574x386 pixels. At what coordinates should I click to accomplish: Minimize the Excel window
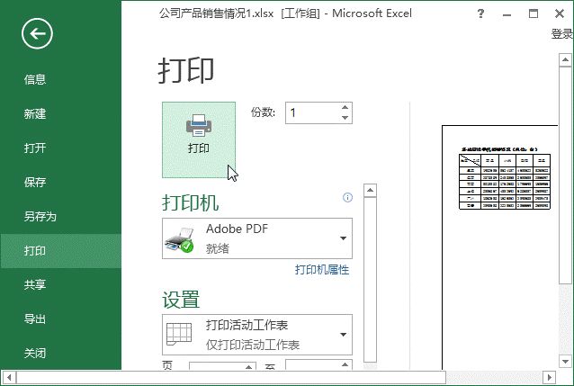click(507, 14)
